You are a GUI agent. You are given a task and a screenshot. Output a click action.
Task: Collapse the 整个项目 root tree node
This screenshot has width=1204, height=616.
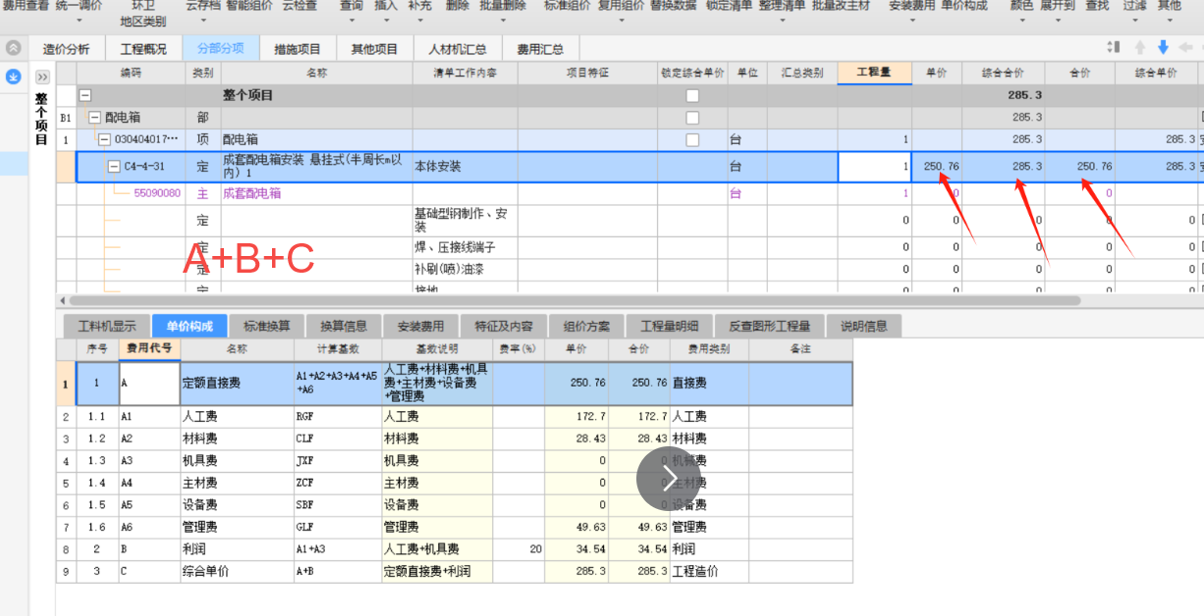coord(85,95)
